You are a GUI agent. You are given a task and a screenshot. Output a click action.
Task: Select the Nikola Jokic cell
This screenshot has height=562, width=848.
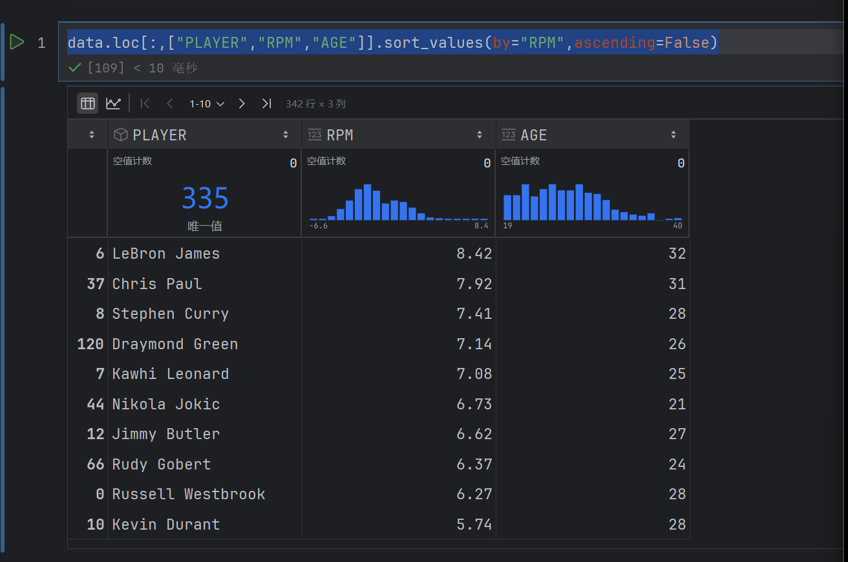tap(204, 404)
